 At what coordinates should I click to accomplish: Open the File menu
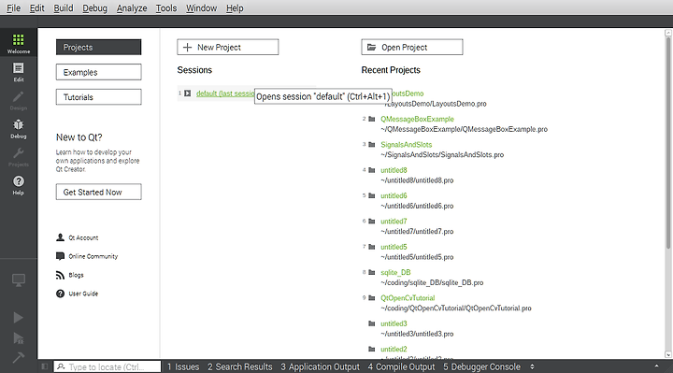(14, 8)
